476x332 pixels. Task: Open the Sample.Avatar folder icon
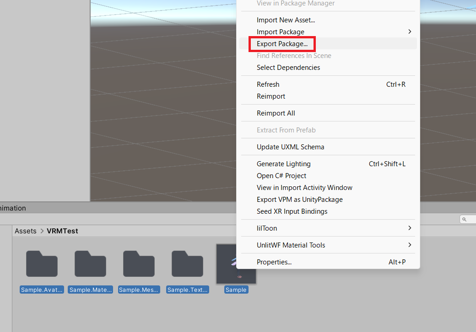tap(42, 263)
